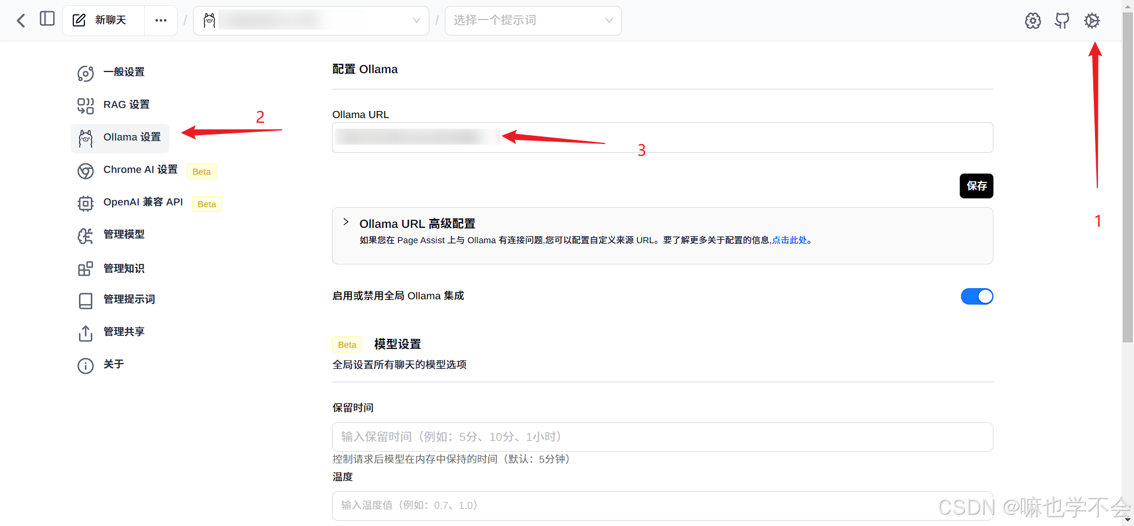
Task: Click the OpenAI 兼容 API chip icon
Action: [x=86, y=204]
